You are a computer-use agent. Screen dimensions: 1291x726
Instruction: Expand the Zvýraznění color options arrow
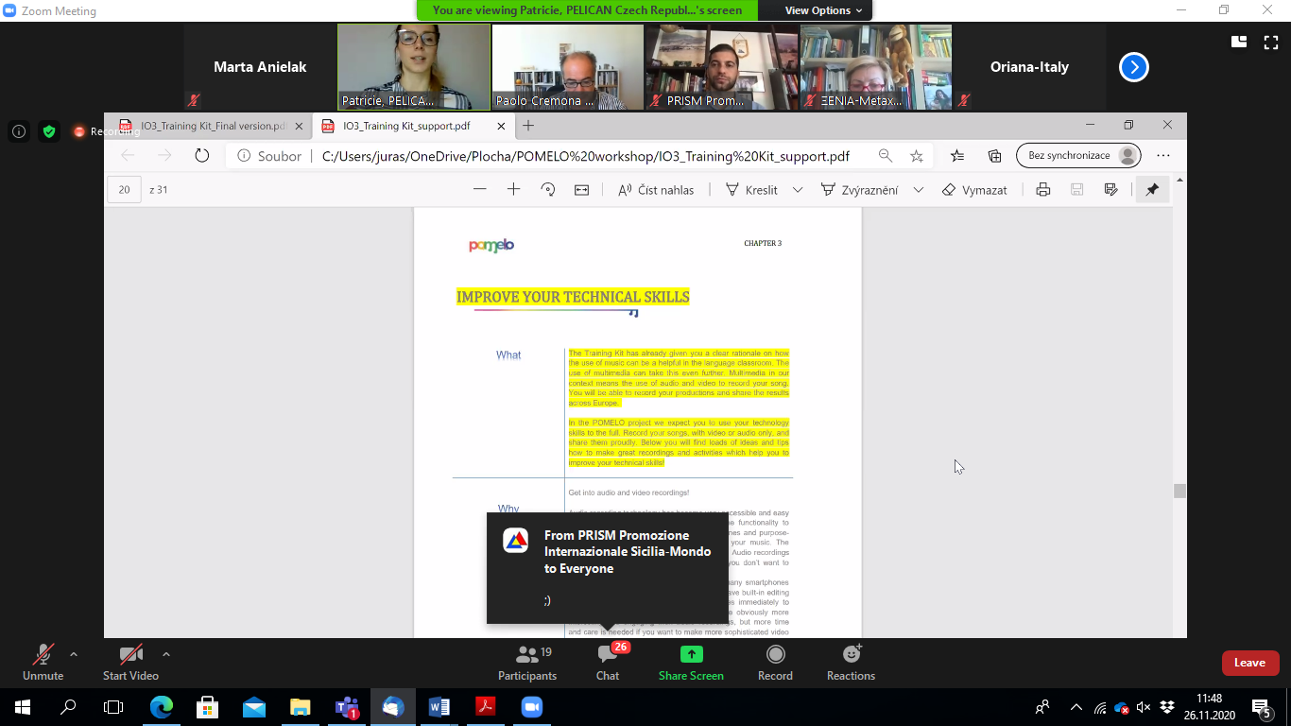coord(918,190)
